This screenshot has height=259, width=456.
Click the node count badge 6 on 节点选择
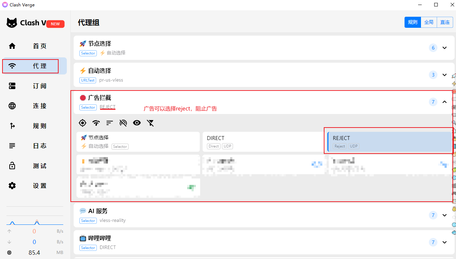pyautogui.click(x=433, y=48)
